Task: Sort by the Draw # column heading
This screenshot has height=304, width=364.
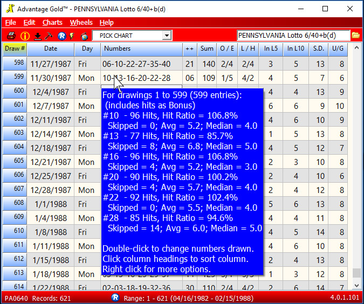Action: pos(15,49)
